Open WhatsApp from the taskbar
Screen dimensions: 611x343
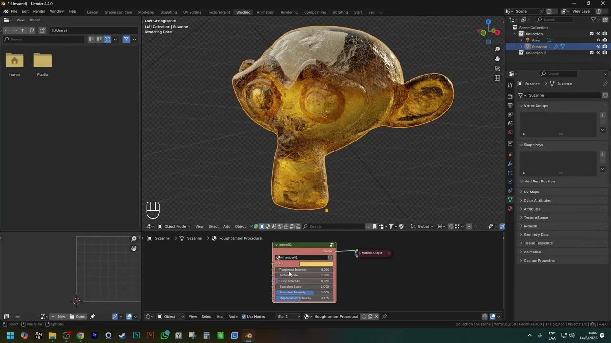(165, 335)
